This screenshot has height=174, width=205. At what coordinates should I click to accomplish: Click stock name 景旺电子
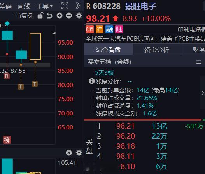click(x=141, y=6)
